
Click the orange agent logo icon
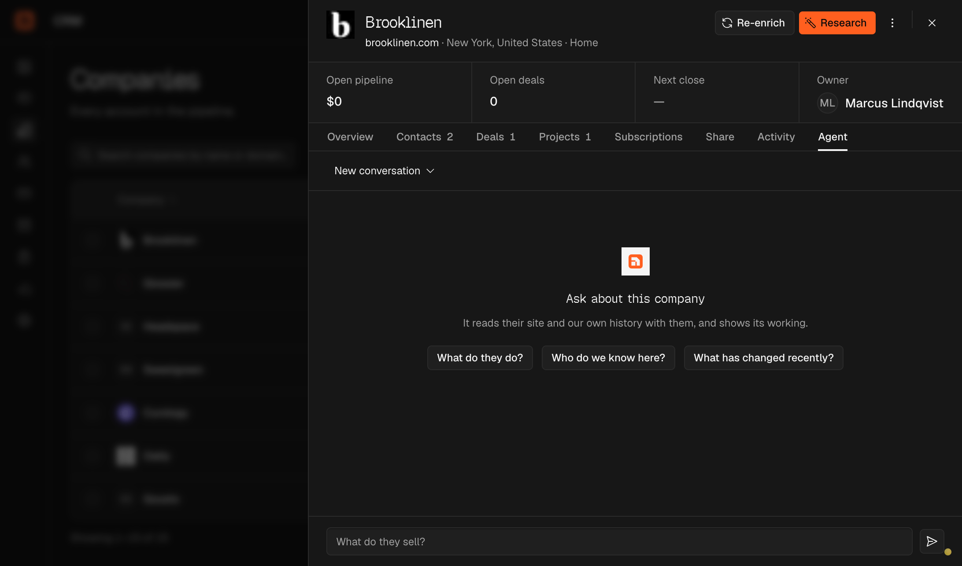635,261
